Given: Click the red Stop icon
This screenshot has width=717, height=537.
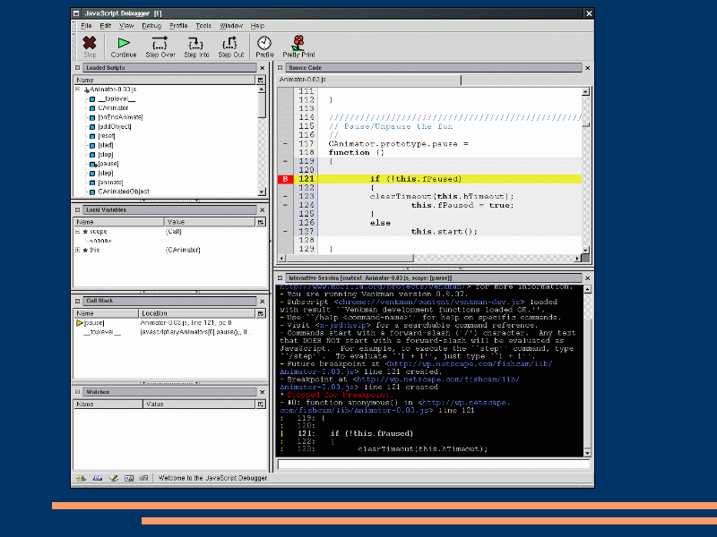Looking at the screenshot, I should click(x=90, y=43).
